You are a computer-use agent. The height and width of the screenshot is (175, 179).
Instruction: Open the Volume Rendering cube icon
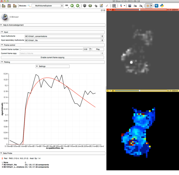pos(85,6)
